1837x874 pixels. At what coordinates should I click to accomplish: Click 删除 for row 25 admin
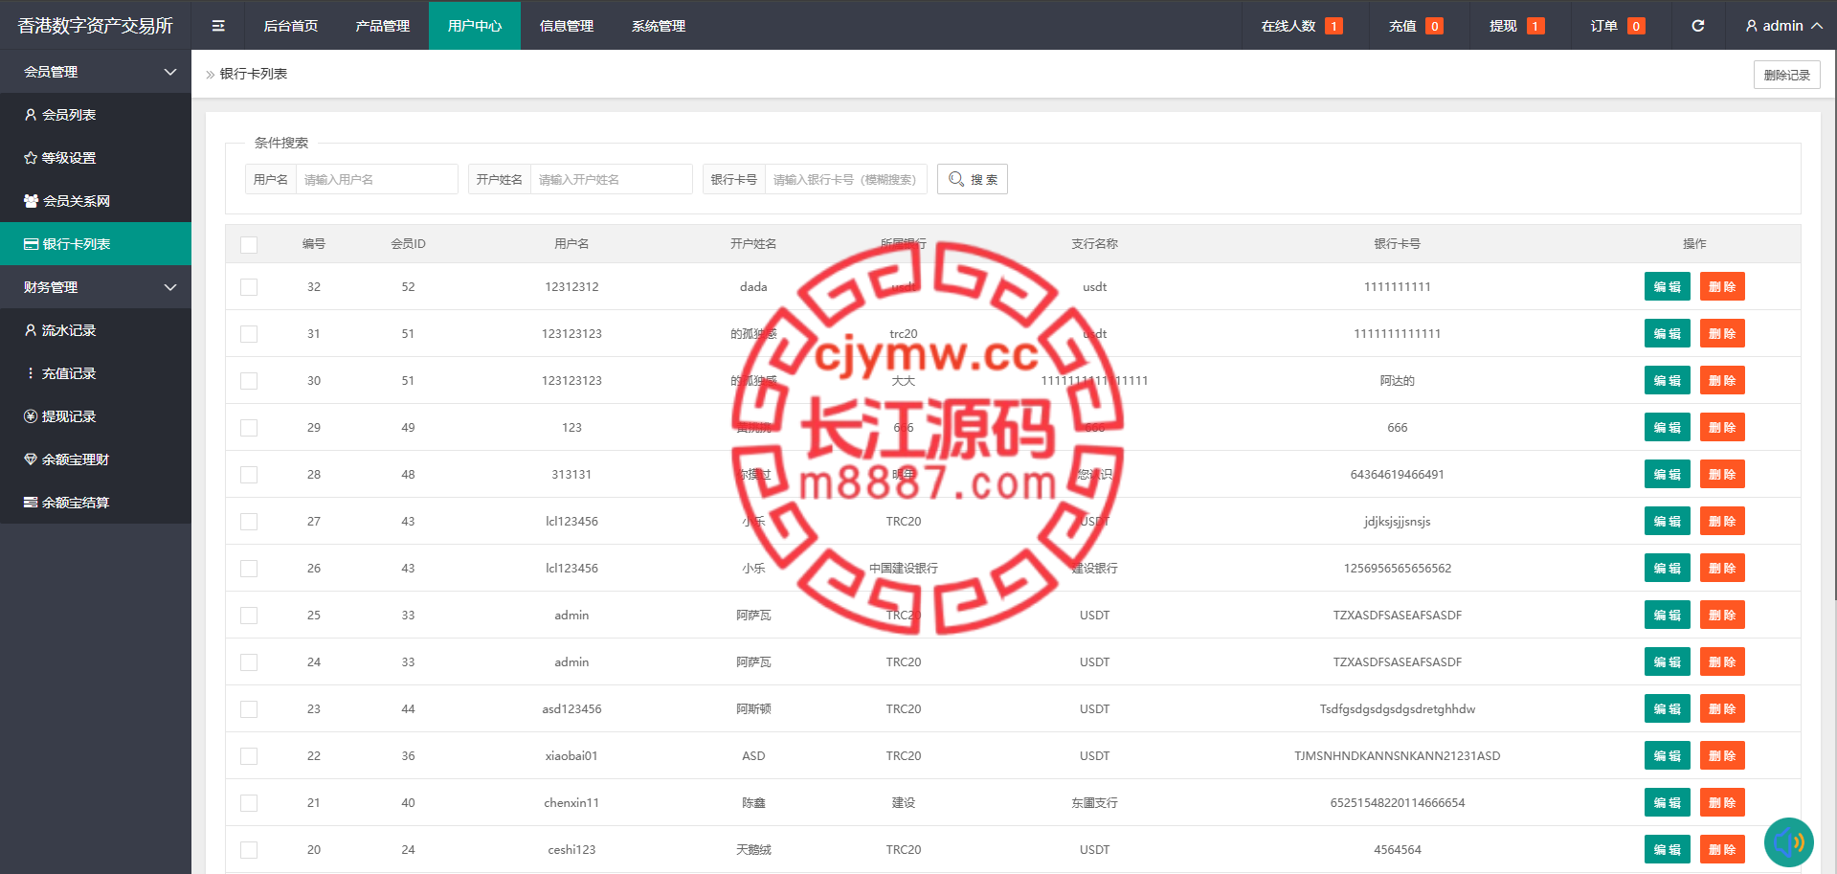point(1722,616)
